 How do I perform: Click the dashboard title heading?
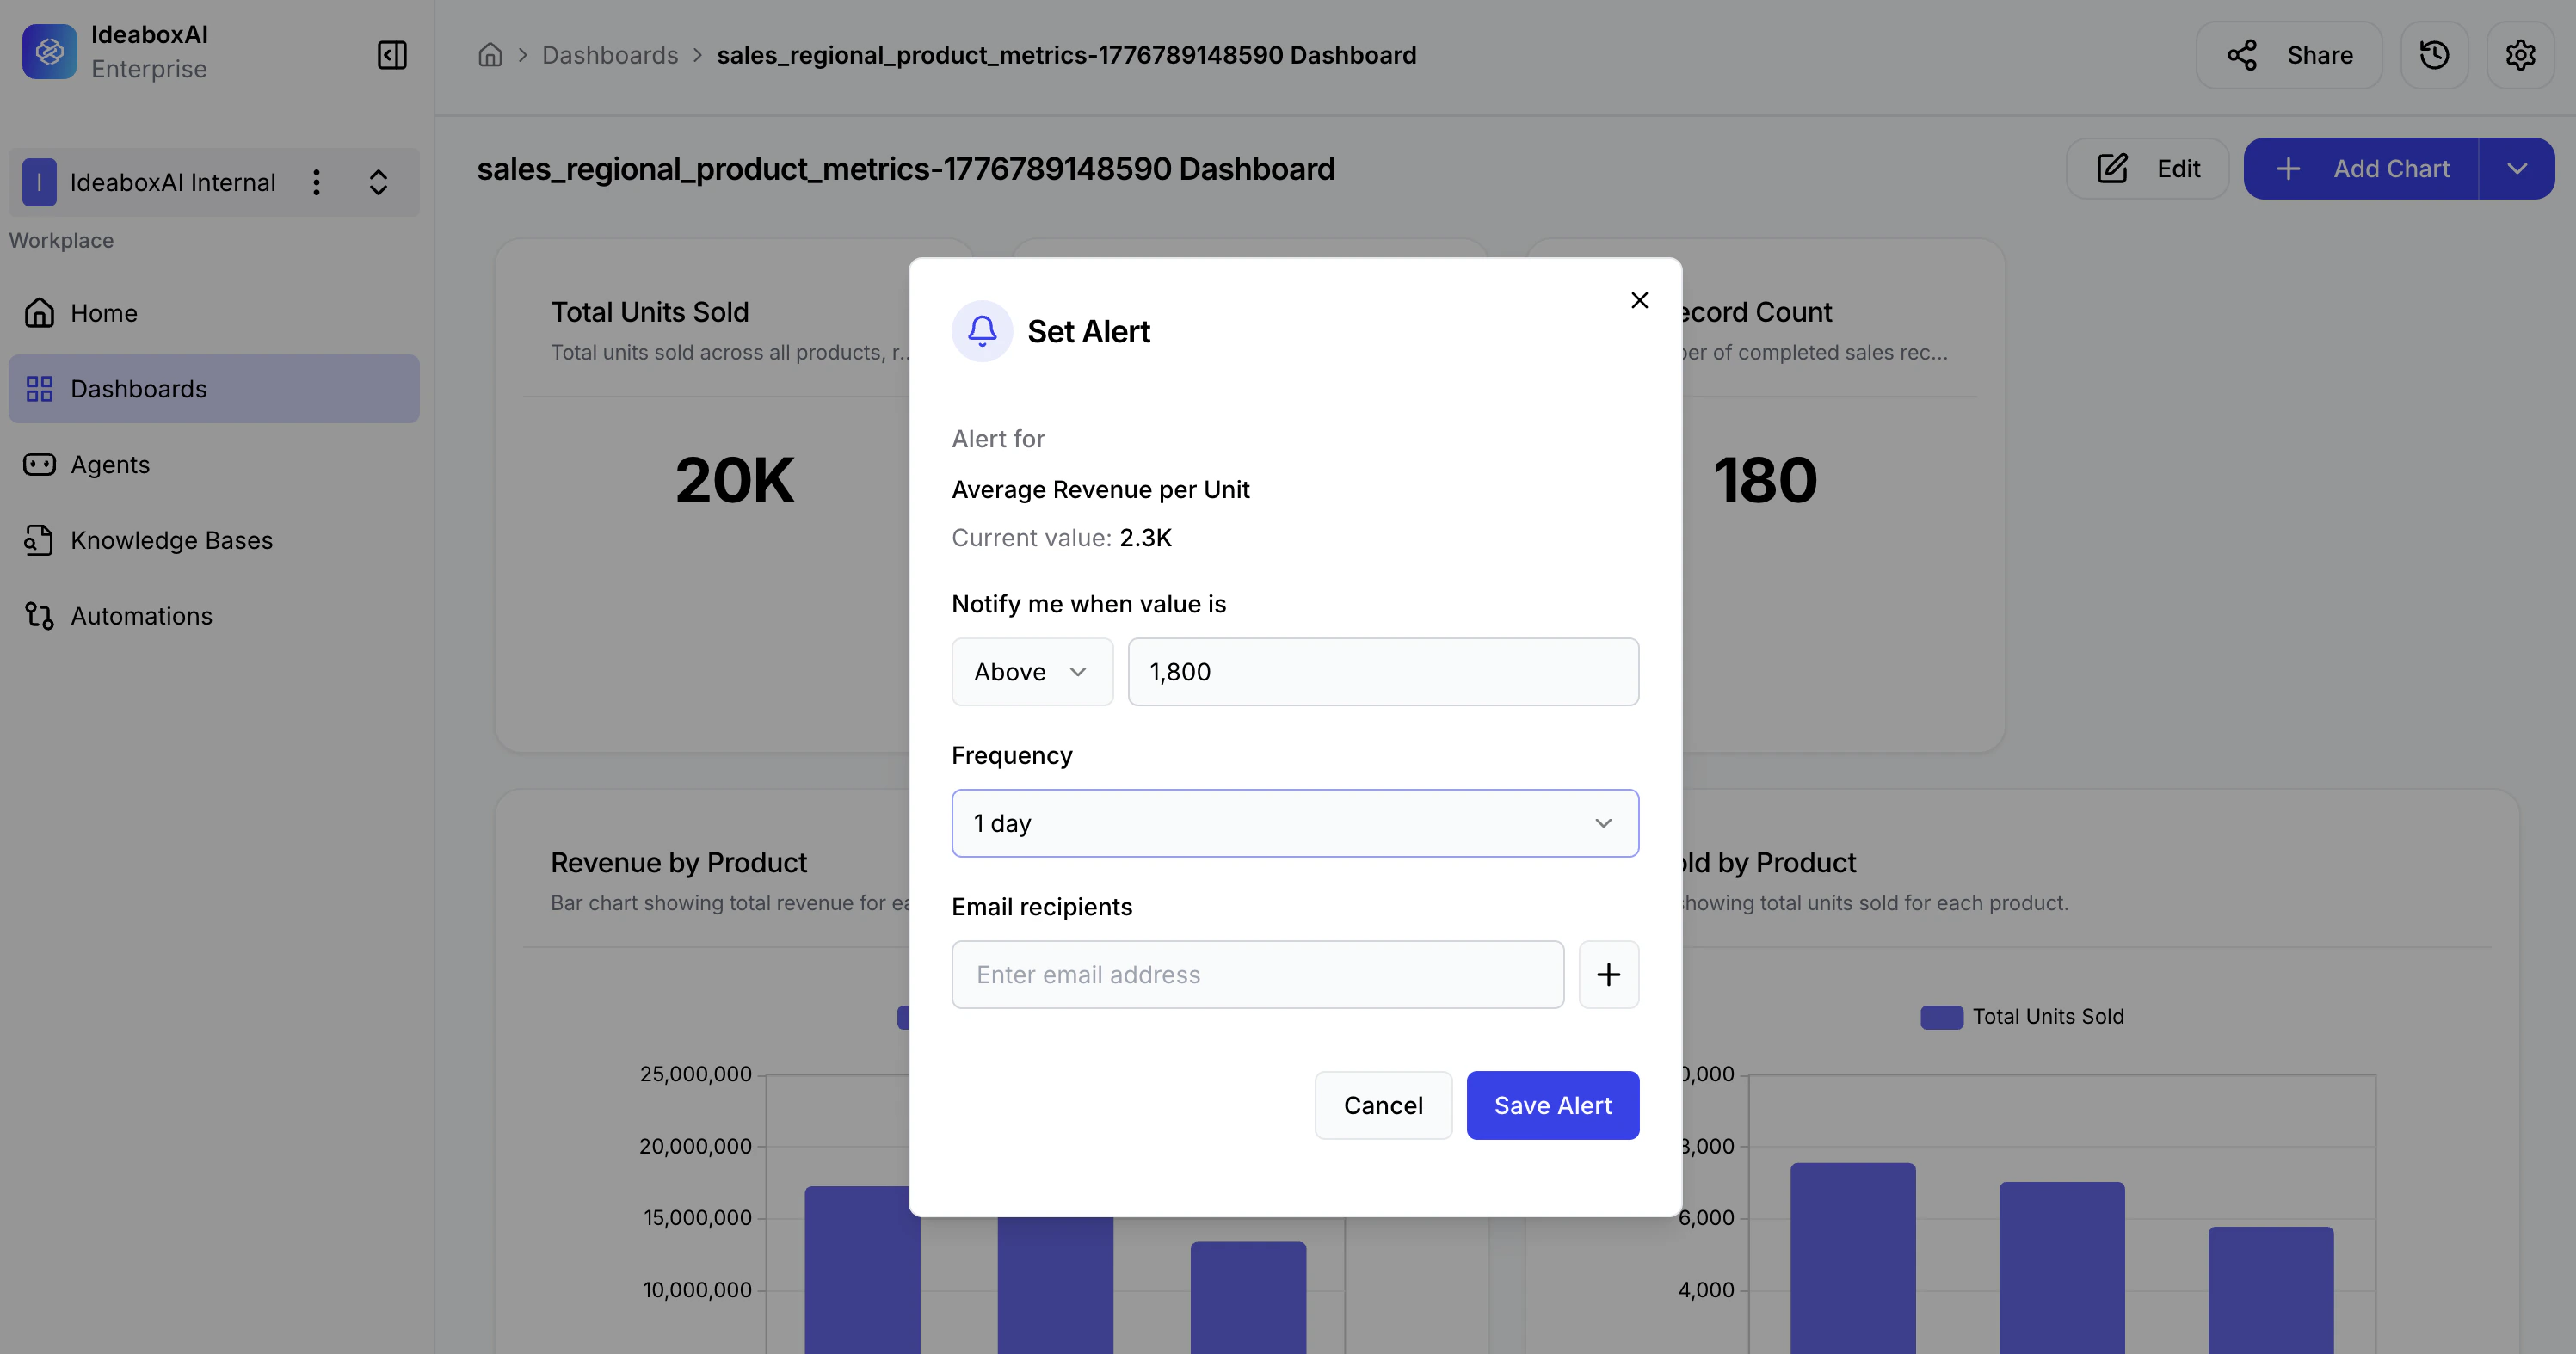pos(905,169)
